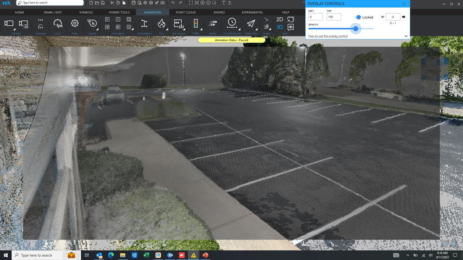Click the Redo arrow icon
Screen dimensions: 463x260
(180, 3)
